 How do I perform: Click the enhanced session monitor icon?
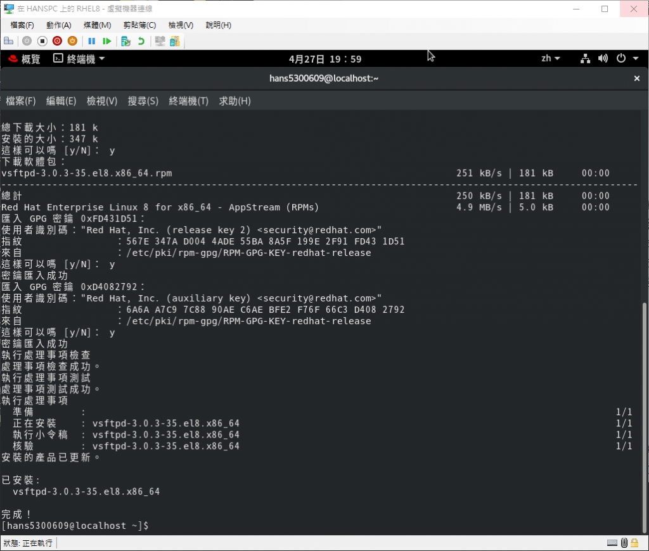tap(160, 41)
